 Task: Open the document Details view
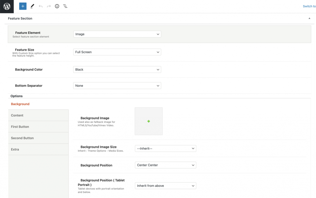click(x=57, y=6)
